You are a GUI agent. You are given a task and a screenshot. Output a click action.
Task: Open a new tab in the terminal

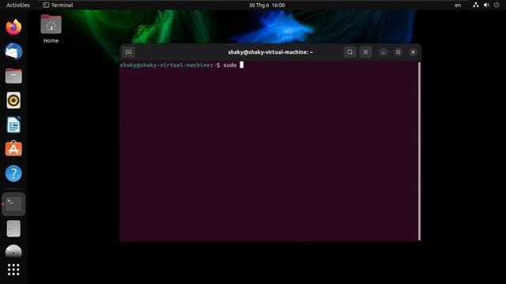128,52
